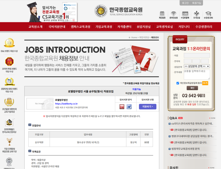
Task: Open the 취업지원실 menu
Action: [144, 27]
